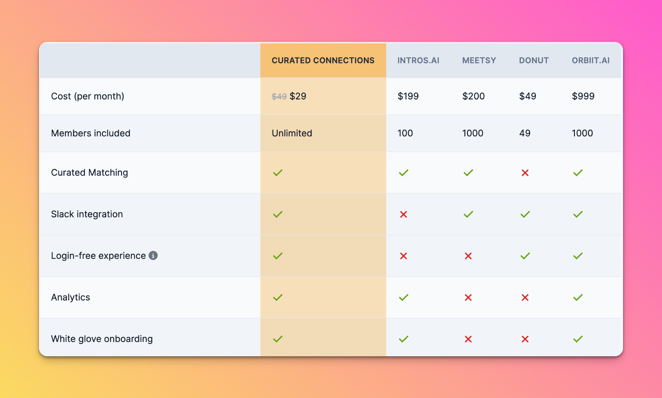Click the Curated Connections checkmark for White glove onboarding
Viewport: 662px width, 398px height.
coord(278,339)
